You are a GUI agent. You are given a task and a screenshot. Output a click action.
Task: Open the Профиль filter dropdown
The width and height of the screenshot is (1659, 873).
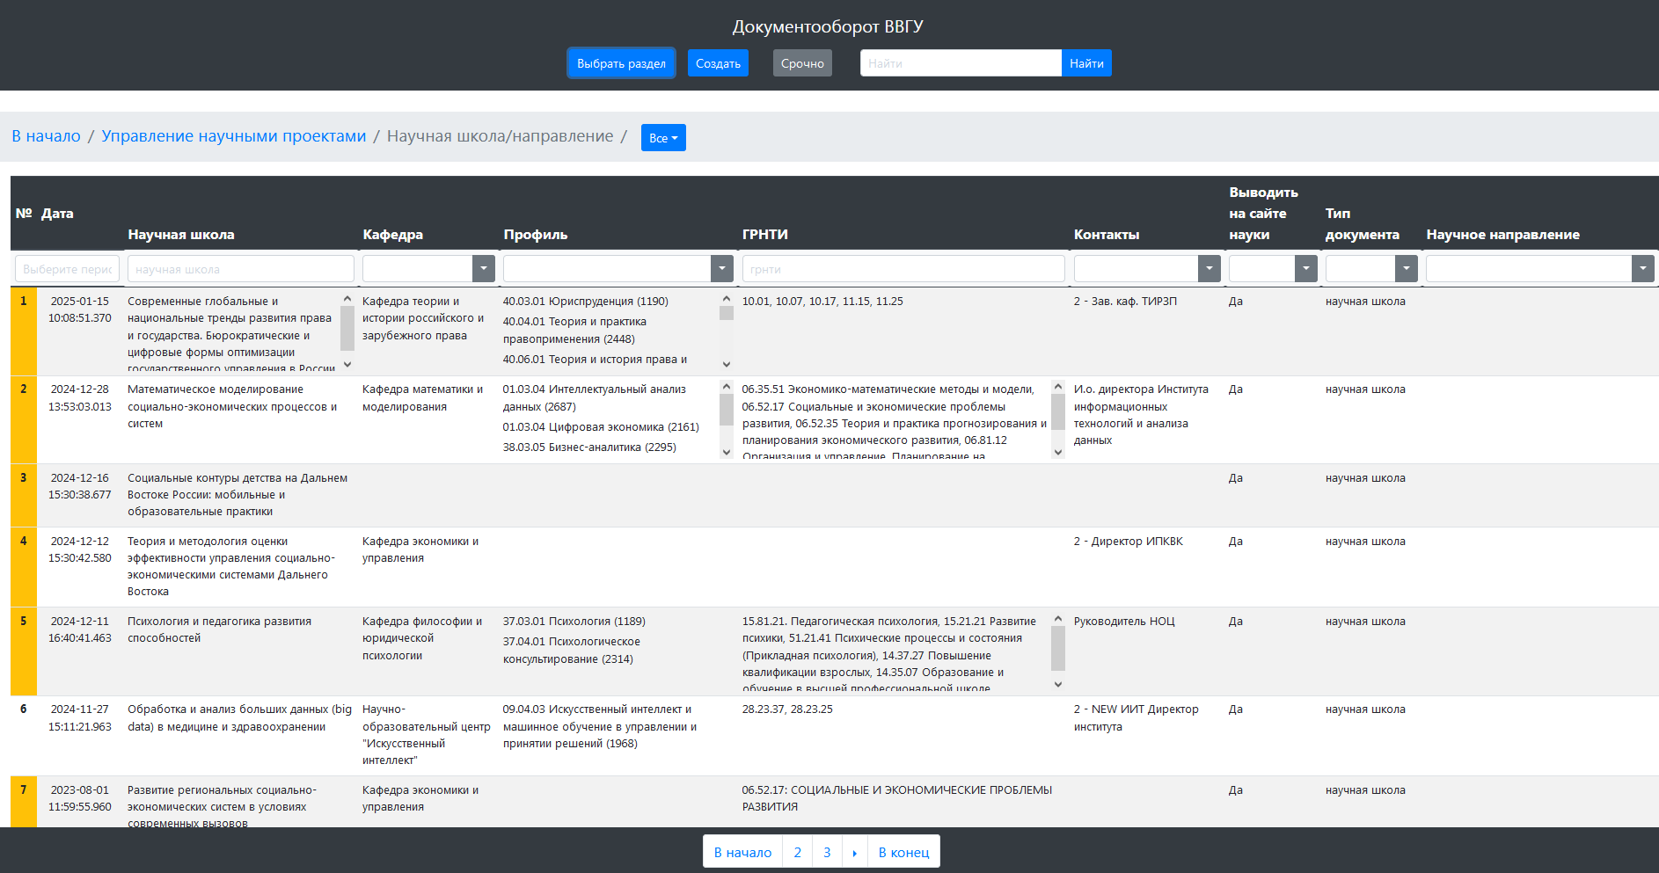[721, 269]
